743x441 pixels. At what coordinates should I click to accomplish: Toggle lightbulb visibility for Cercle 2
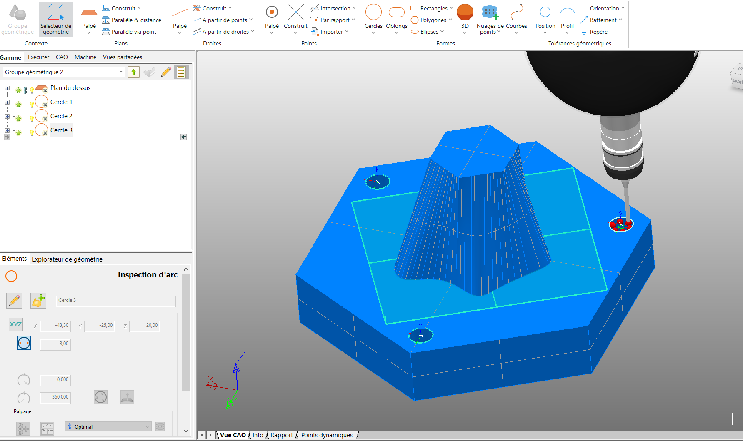(x=32, y=118)
